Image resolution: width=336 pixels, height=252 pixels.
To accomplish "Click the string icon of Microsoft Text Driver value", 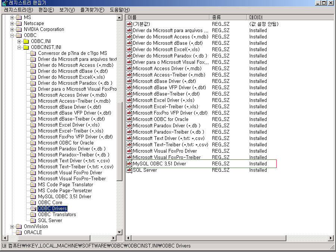I will [x=129, y=139].
